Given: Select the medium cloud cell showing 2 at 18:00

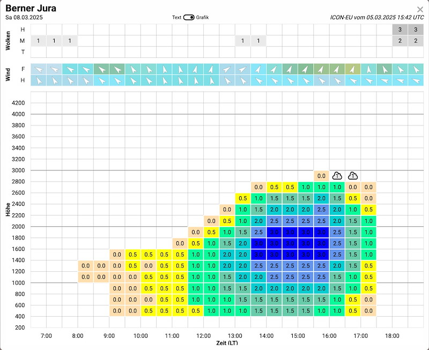Looking at the screenshot, I should pyautogui.click(x=400, y=41).
